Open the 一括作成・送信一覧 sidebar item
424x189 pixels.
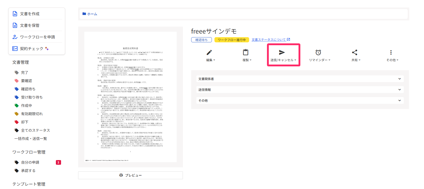coord(31,139)
